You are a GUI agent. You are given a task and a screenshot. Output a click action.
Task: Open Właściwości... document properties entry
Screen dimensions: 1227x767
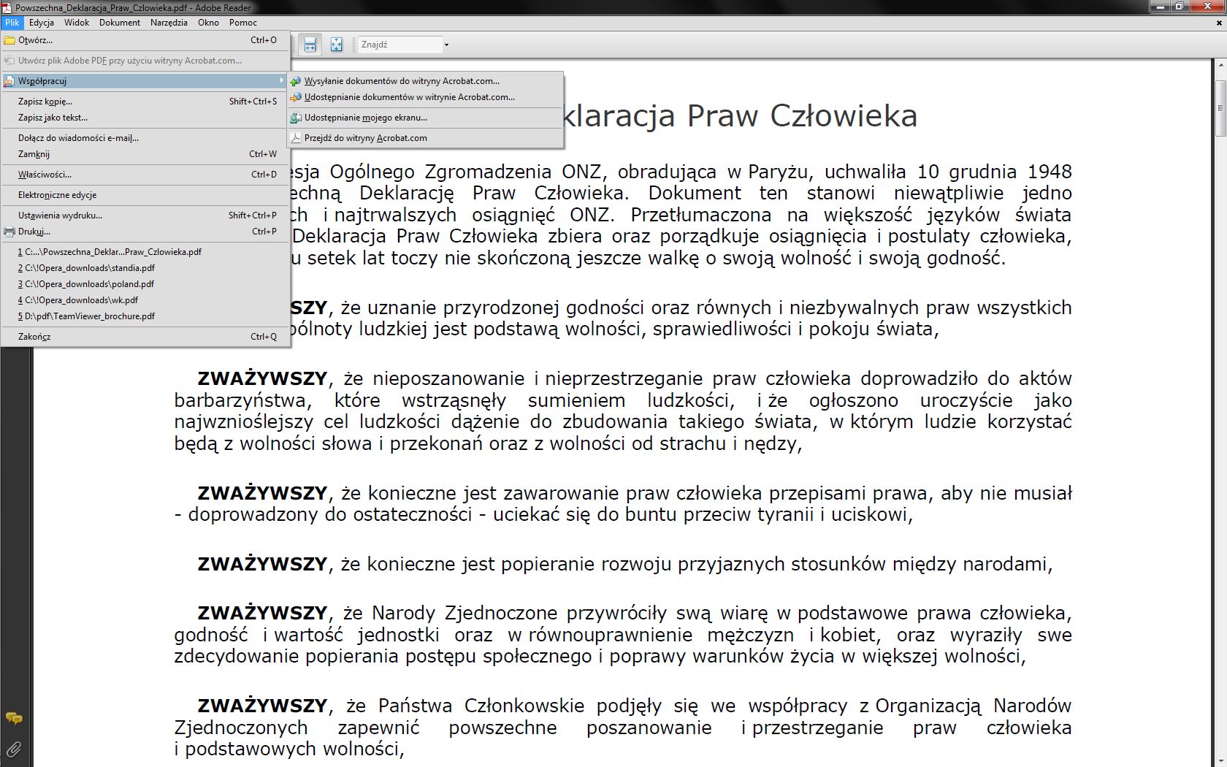click(145, 175)
